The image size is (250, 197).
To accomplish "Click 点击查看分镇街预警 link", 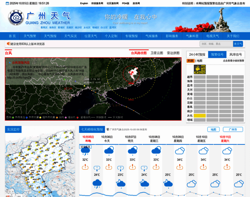I will tap(234, 61).
